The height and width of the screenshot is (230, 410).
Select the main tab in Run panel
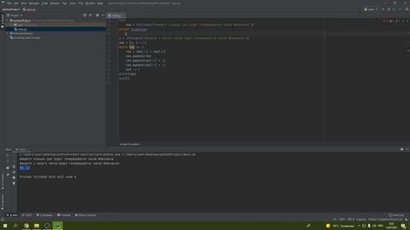pyautogui.click(x=21, y=149)
